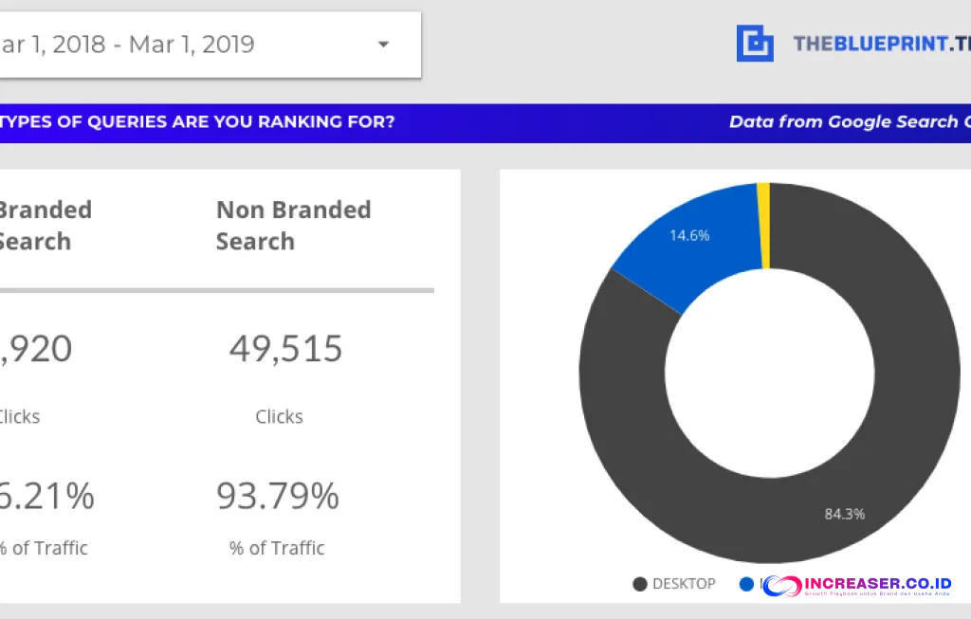Select the Non Branded Search column header
971x619 pixels.
(293, 225)
